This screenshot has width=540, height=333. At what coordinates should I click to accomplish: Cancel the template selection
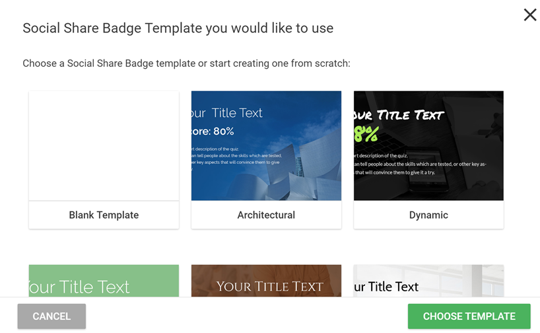click(51, 316)
